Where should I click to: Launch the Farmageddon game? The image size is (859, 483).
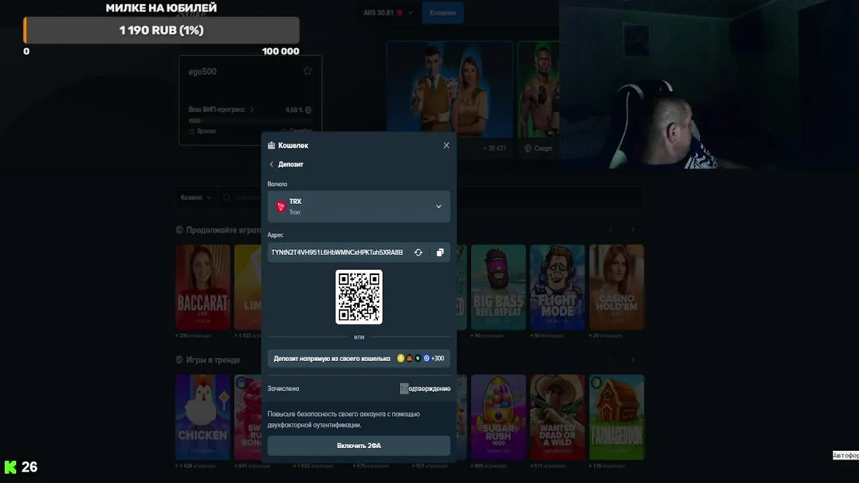pos(617,417)
